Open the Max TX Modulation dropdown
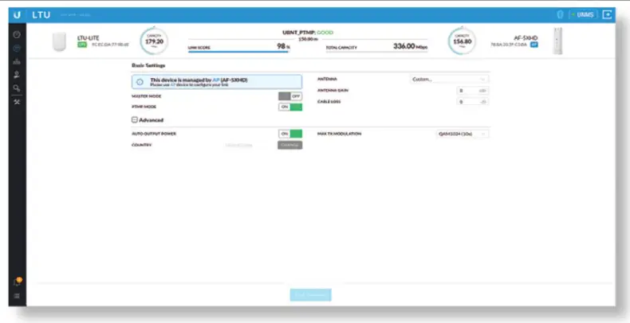Viewport: 630px width, 323px height. (x=462, y=134)
